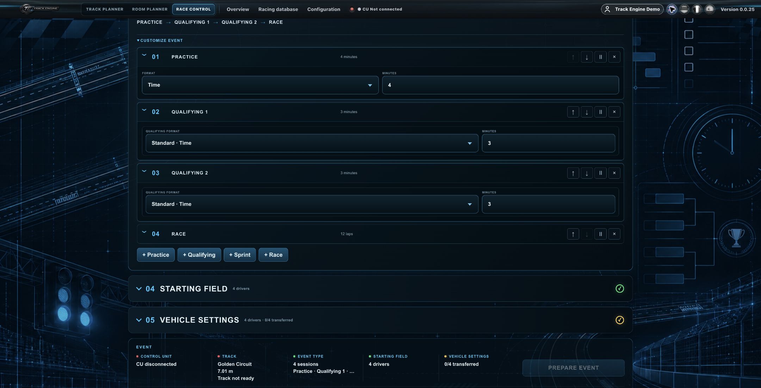Choose the Spanish flag language icon

[710, 9]
